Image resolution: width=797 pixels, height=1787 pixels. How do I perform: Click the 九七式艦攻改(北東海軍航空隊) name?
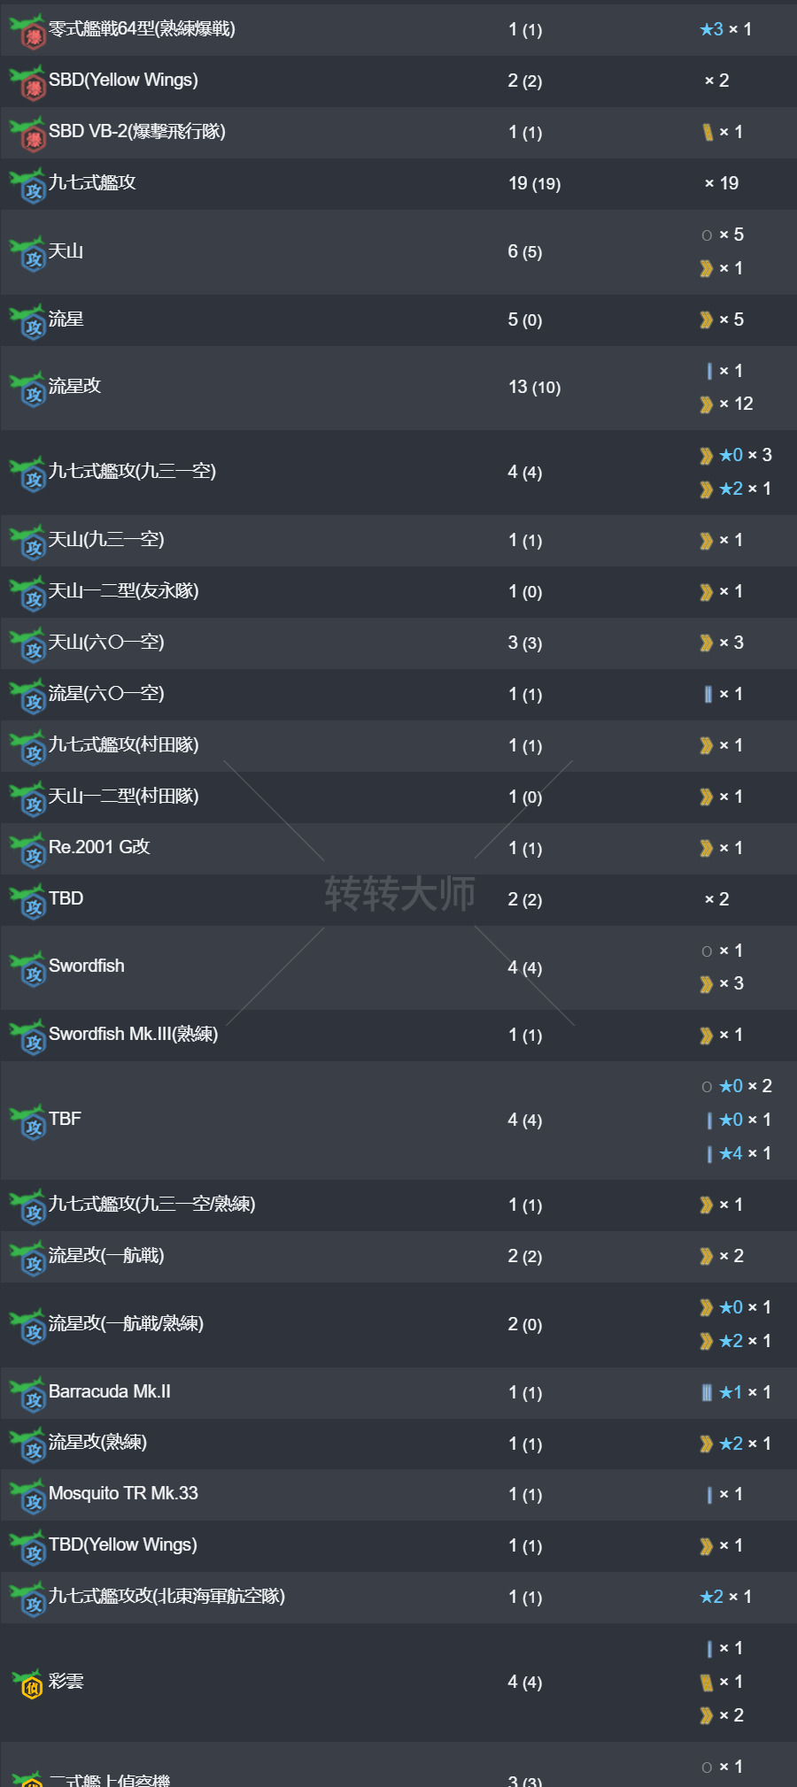166,1596
